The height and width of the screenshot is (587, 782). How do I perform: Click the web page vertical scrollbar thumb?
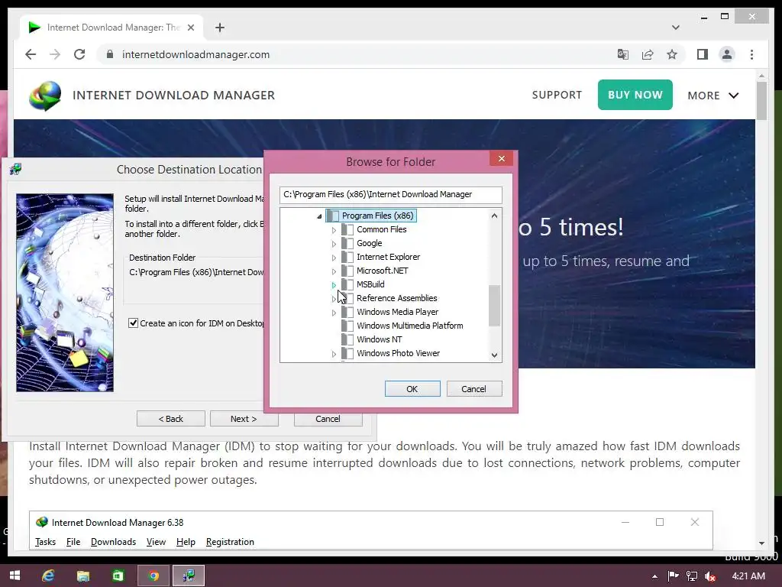coord(761,101)
